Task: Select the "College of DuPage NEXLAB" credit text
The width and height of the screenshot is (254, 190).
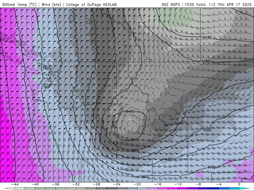Action: click(91, 4)
